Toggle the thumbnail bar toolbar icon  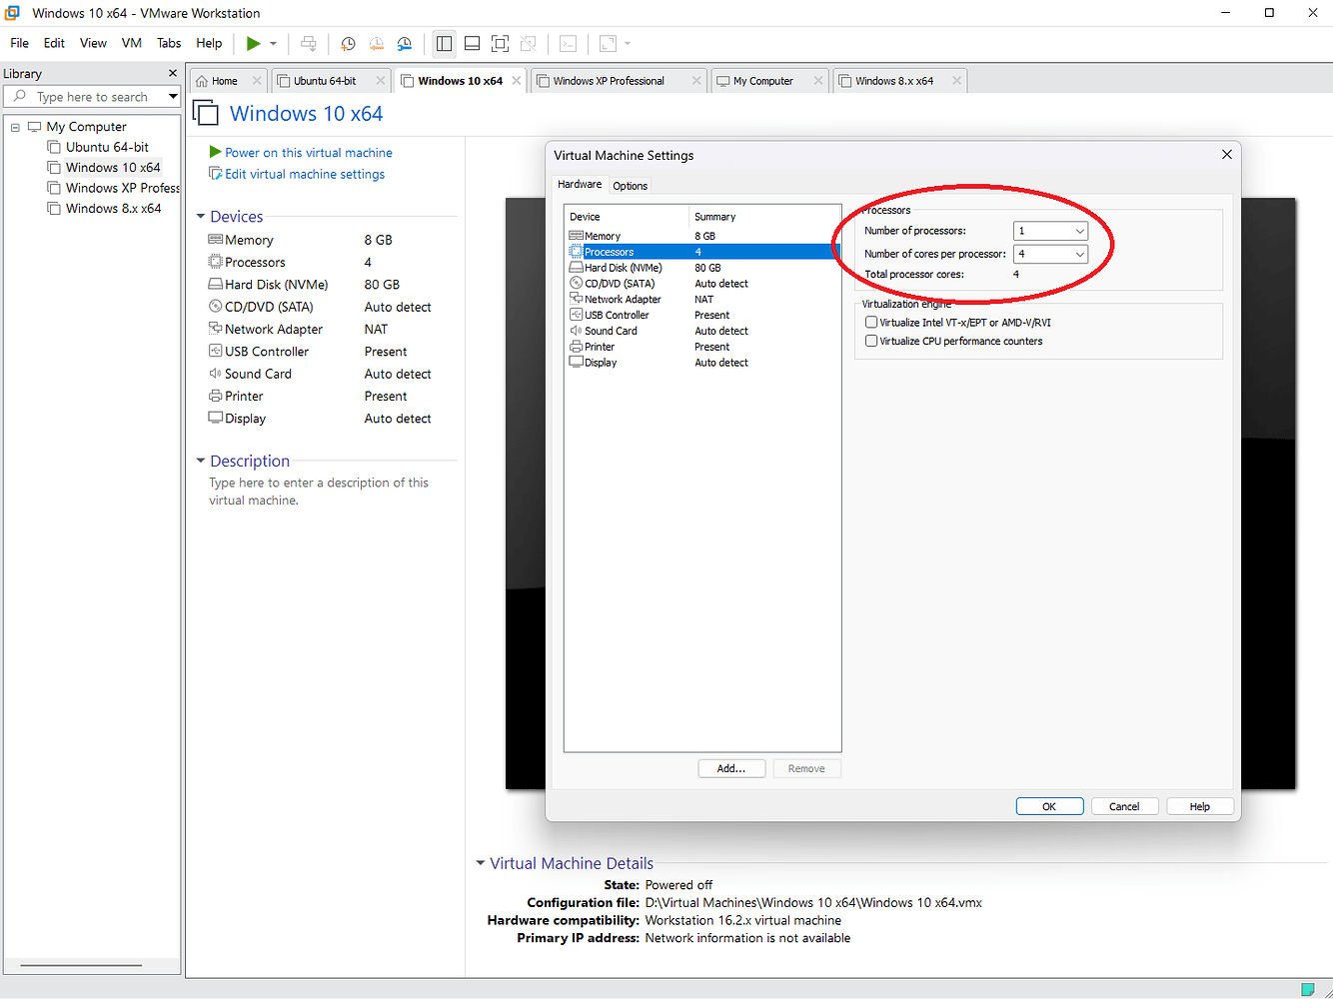pos(473,43)
